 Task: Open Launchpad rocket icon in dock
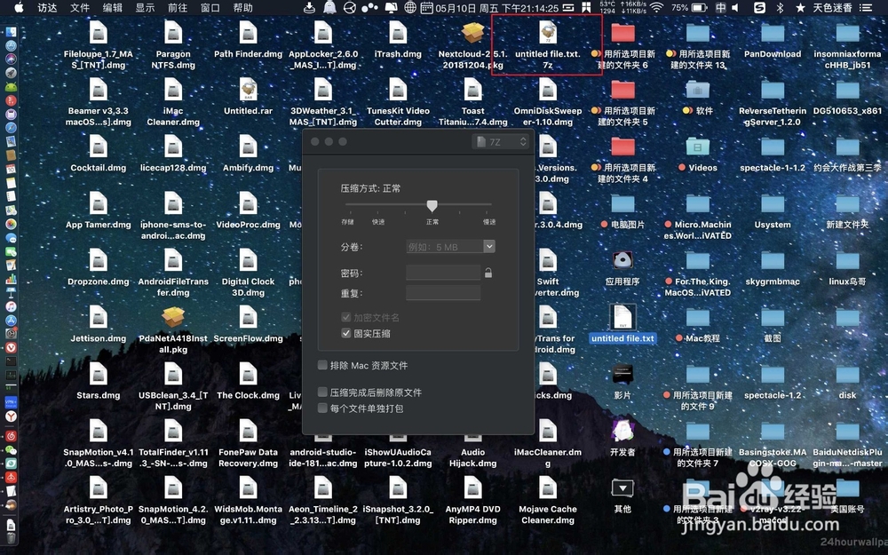[x=11, y=73]
